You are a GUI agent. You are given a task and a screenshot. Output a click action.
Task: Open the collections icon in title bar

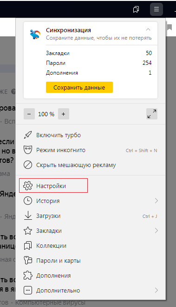click(x=136, y=9)
